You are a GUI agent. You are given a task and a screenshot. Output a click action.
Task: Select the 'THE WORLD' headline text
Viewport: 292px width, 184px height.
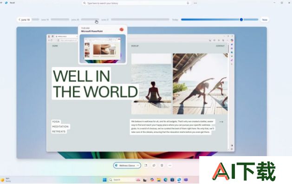tap(95, 92)
